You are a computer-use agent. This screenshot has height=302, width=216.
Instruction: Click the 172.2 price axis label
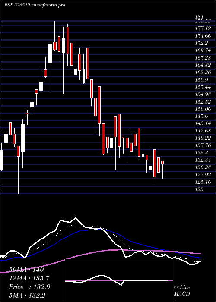(201, 43)
